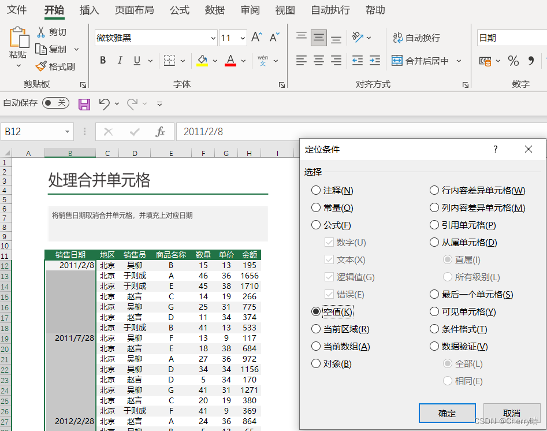Confirm dialog with 确定 button
Screen dimensions: 547x431
click(446, 413)
